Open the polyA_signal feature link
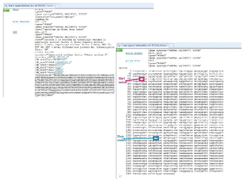 tap(134, 53)
